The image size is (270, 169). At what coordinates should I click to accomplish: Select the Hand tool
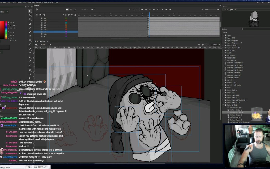(x=30, y=70)
